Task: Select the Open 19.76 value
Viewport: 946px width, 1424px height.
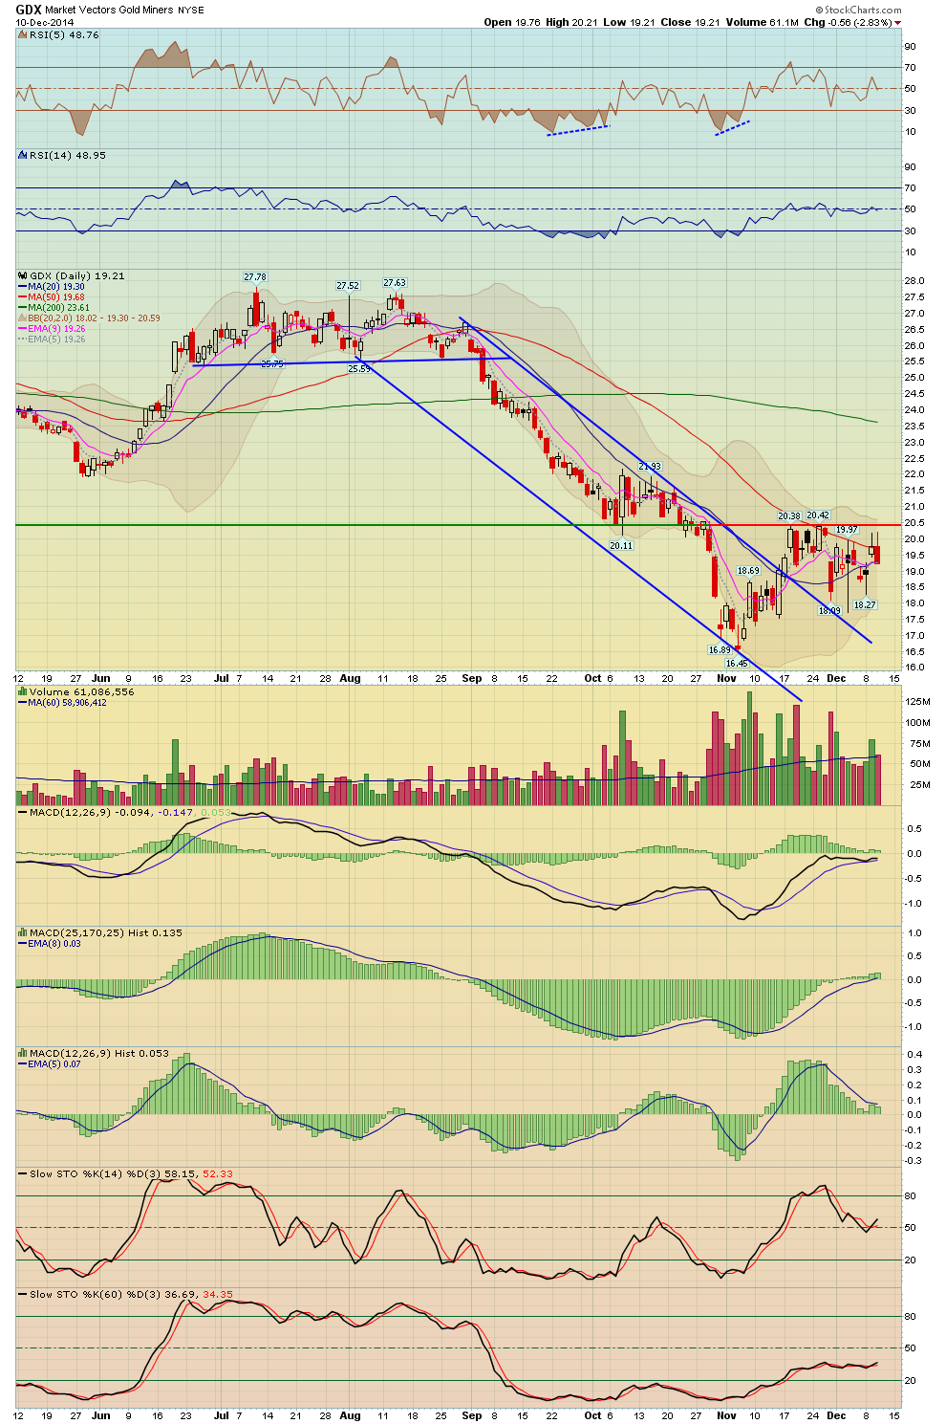Action: (x=512, y=22)
